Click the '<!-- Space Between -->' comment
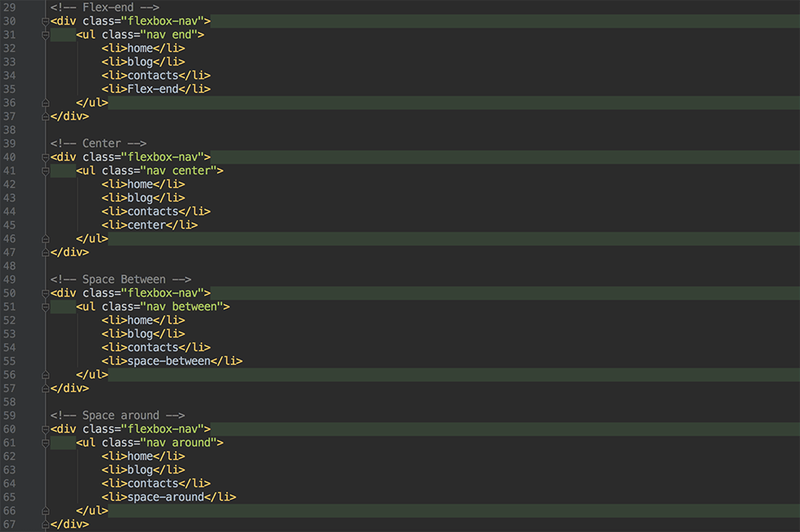Screen dimensions: 800x532 coord(121,279)
